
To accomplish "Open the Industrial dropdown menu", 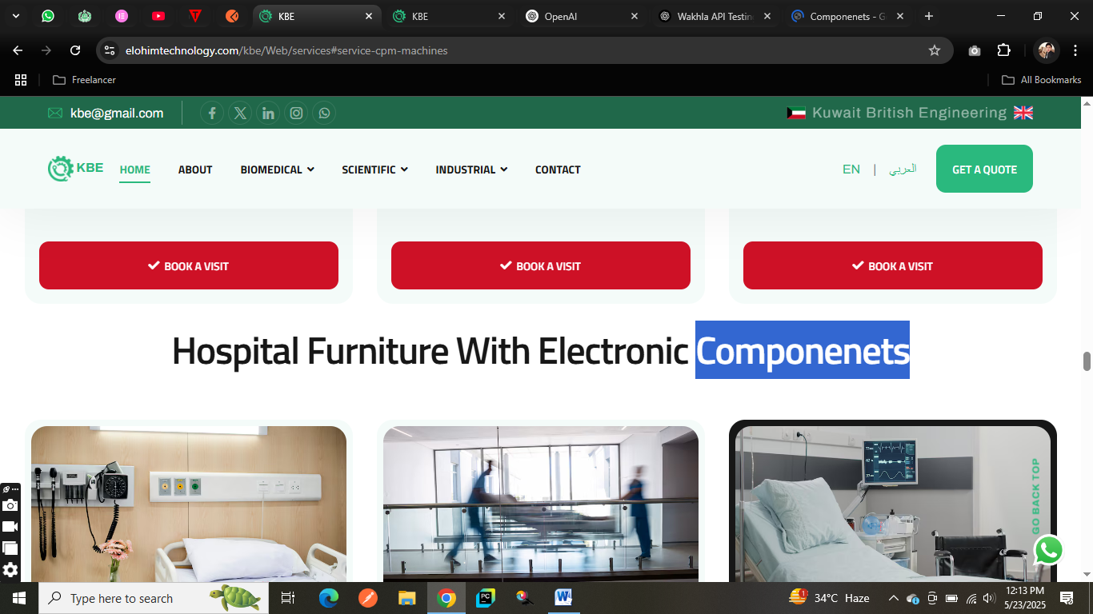I will (471, 169).
